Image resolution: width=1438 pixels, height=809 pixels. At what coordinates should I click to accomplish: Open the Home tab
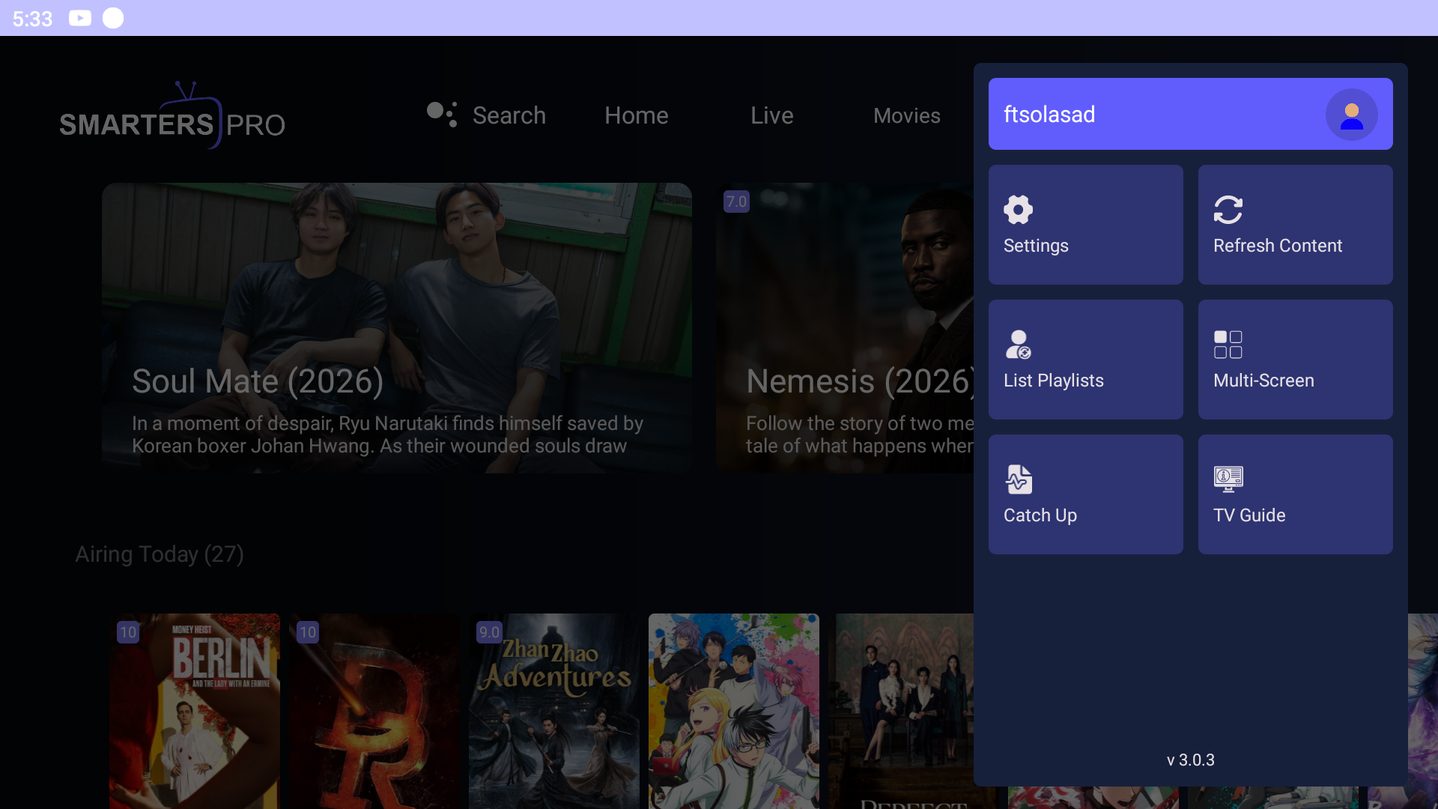(637, 115)
